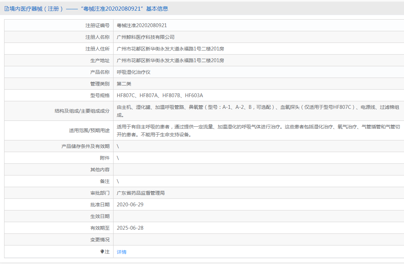Click the header title 境内医疗器械（注册）
The image size is (404, 264).
(x=36, y=9)
